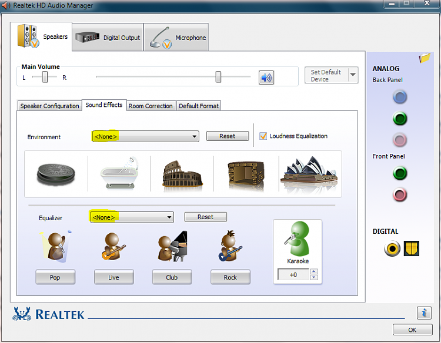441x343 pixels.
Task: Select the Colosseum arena environment icon
Action: [x=182, y=174]
